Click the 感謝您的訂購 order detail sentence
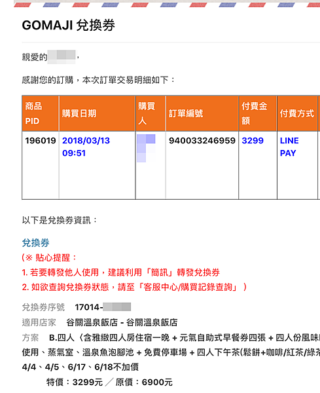The width and height of the screenshot is (320, 393). click(x=98, y=80)
